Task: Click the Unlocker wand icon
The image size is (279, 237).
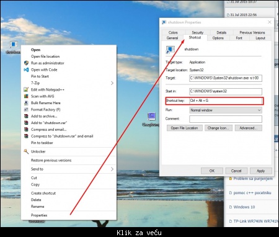Action: [x=26, y=151]
